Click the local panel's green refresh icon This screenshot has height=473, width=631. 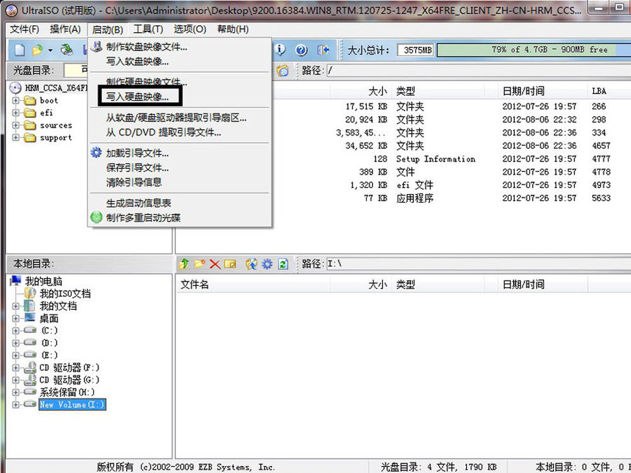click(x=283, y=264)
